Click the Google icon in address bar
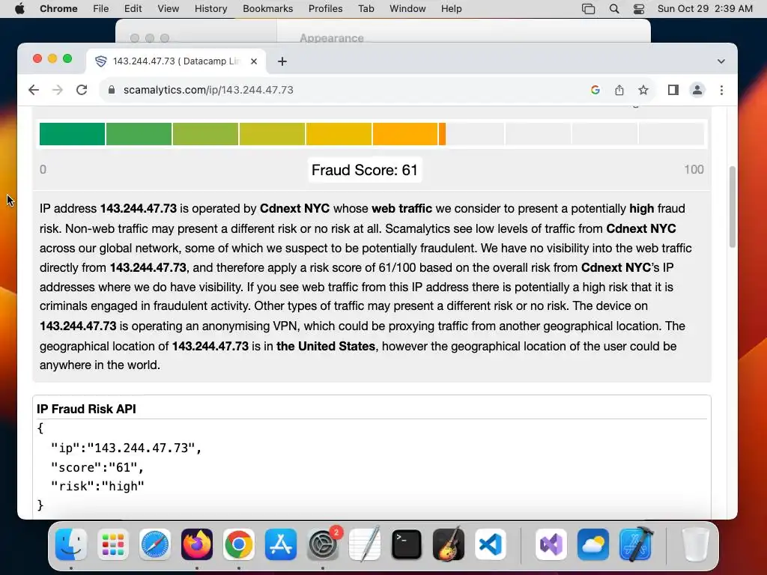The width and height of the screenshot is (767, 575). (595, 90)
